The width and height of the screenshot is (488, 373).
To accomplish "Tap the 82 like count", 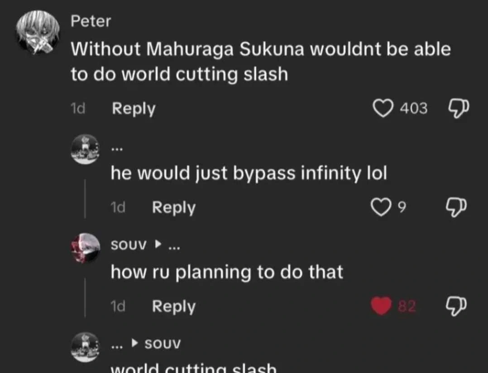I will pyautogui.click(x=407, y=306).
